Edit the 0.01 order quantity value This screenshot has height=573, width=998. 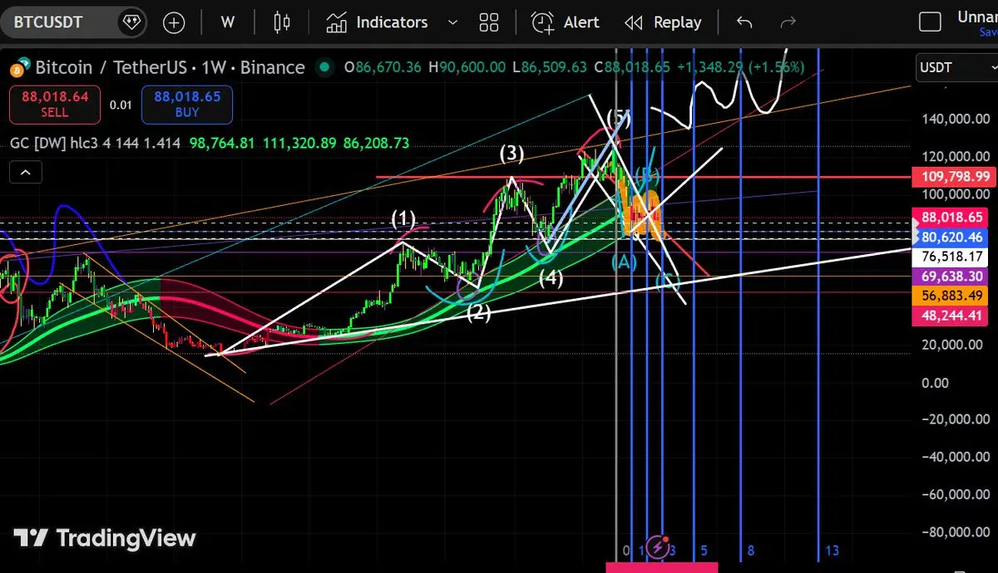coord(121,105)
